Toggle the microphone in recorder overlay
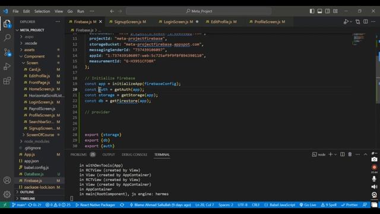This screenshot has width=380, height=214. 374,179
